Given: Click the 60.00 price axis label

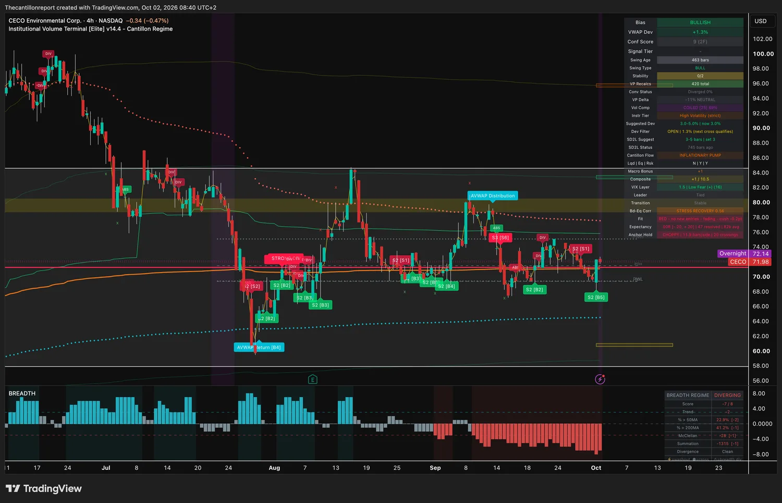Looking at the screenshot, I should [x=761, y=351].
